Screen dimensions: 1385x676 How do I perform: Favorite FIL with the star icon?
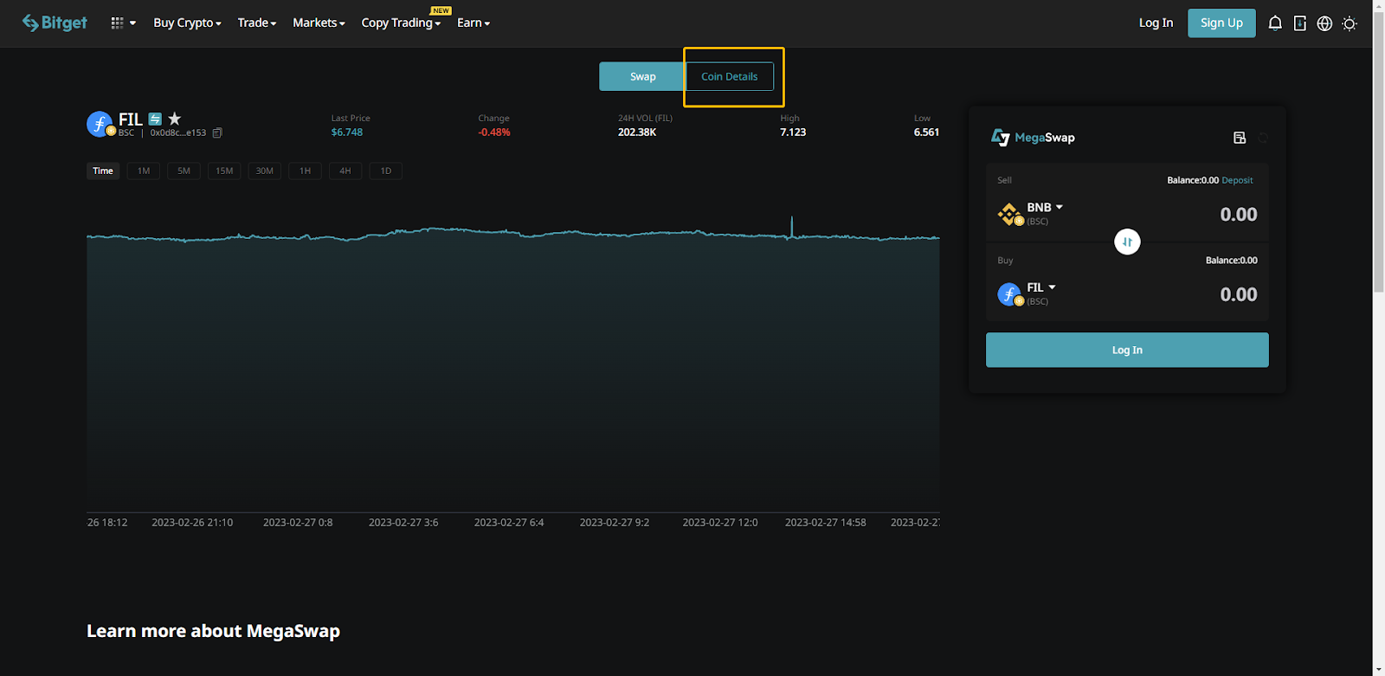175,119
